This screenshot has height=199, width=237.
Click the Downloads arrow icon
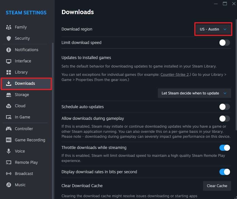click(9, 83)
